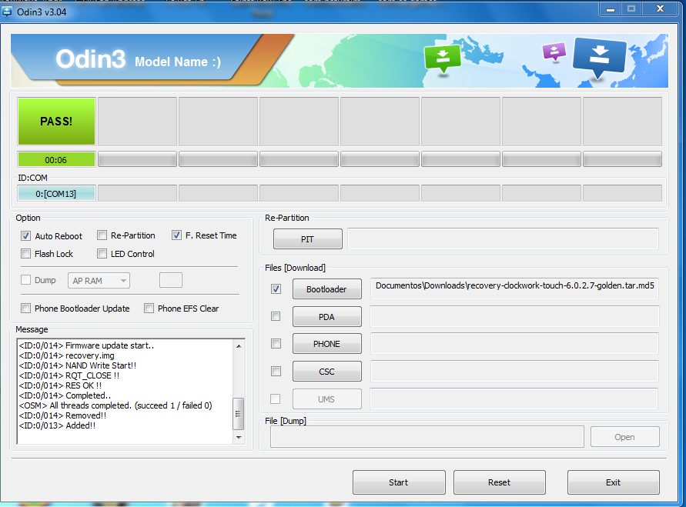Screen dimensions: 686x507
Task: Open the AP RAM dump dropdown
Action: [99, 281]
